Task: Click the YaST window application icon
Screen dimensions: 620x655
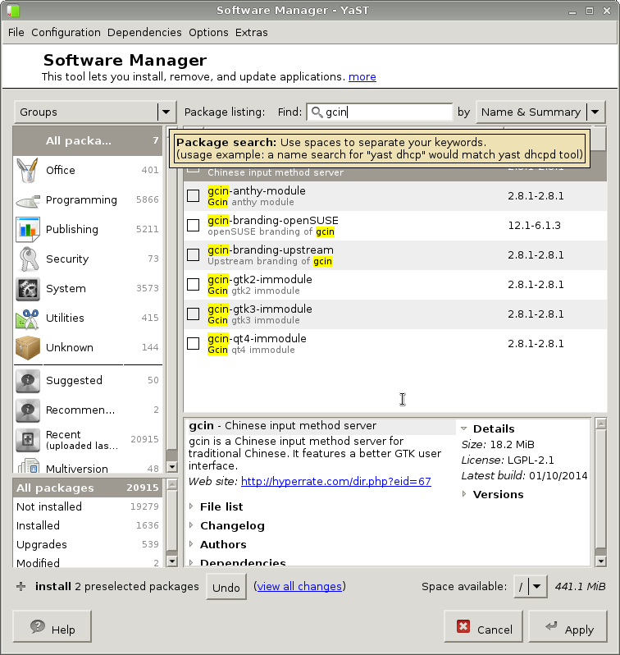Action: coord(13,10)
